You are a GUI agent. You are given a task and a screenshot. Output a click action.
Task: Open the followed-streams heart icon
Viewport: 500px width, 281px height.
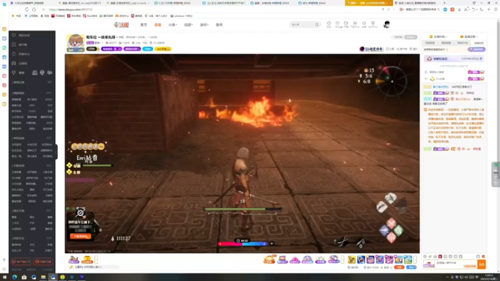click(337, 24)
